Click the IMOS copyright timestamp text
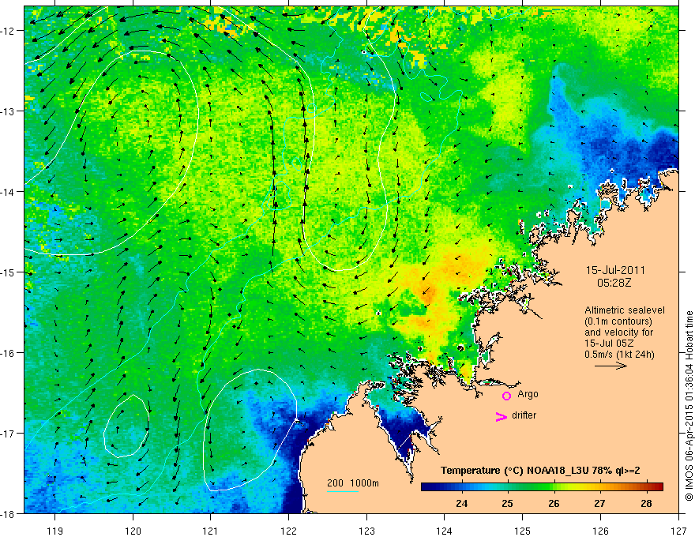 (x=689, y=406)
